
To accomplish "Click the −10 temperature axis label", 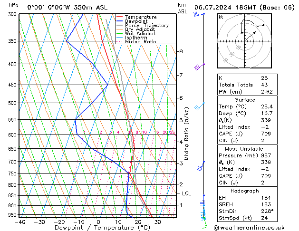I will (79, 222).
